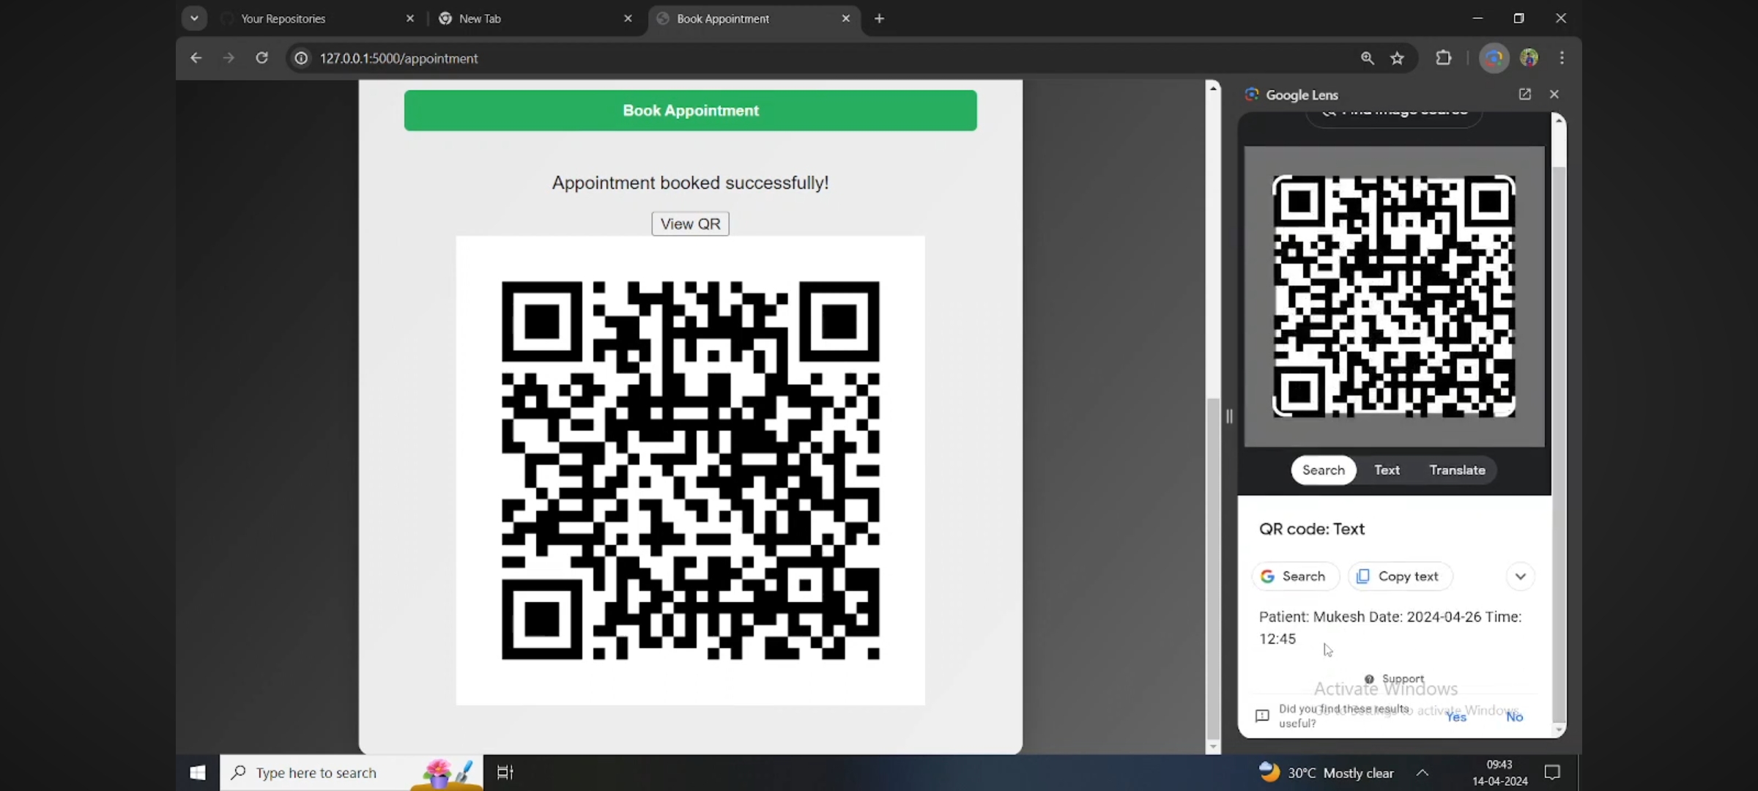Open Google Lens in new tab
Viewport: 1758px width, 791px height.
1524,94
